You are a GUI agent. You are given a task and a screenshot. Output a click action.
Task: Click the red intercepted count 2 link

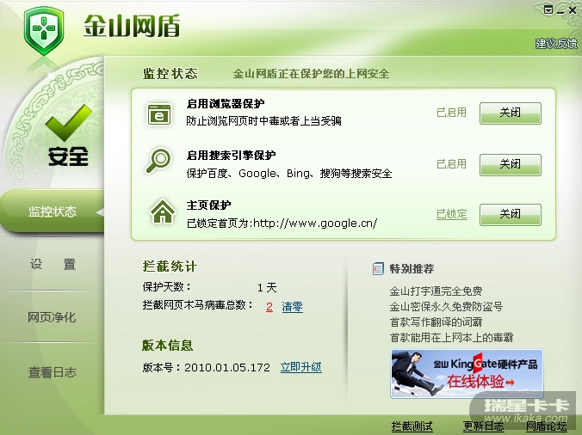click(269, 307)
